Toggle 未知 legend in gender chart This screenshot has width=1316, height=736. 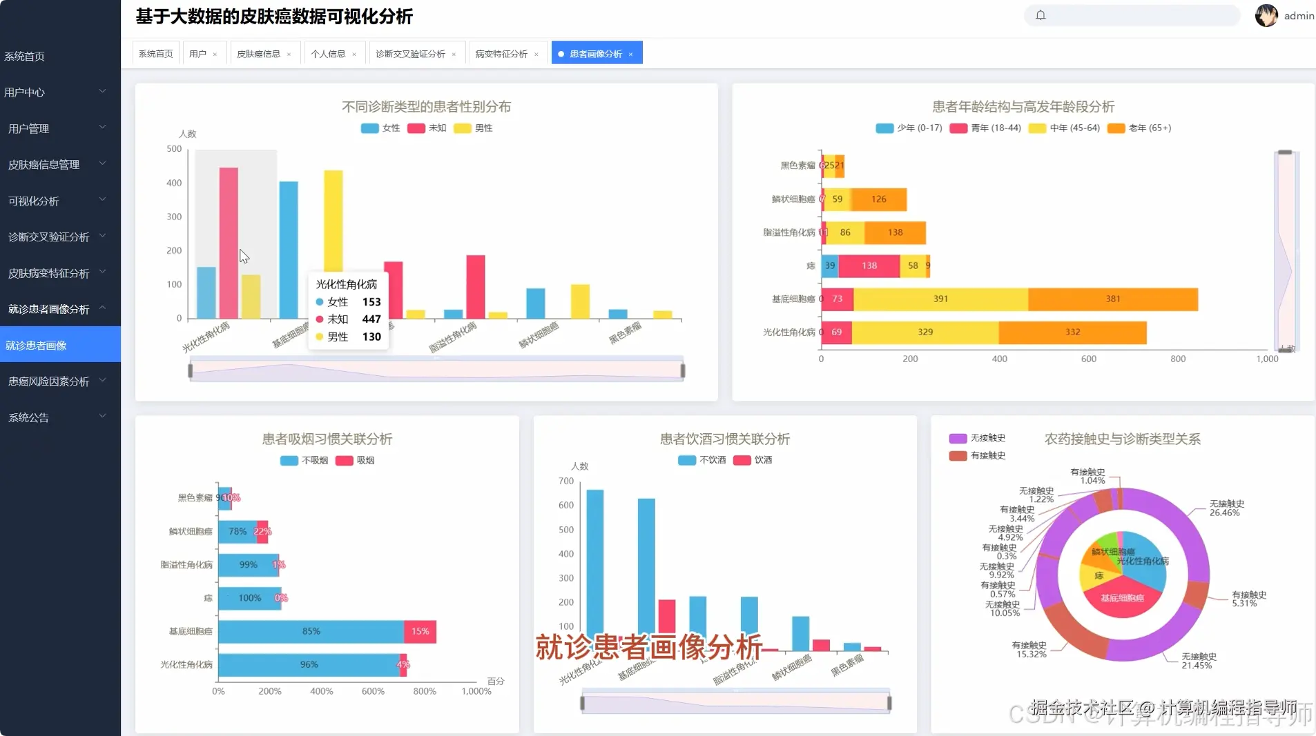tap(427, 128)
